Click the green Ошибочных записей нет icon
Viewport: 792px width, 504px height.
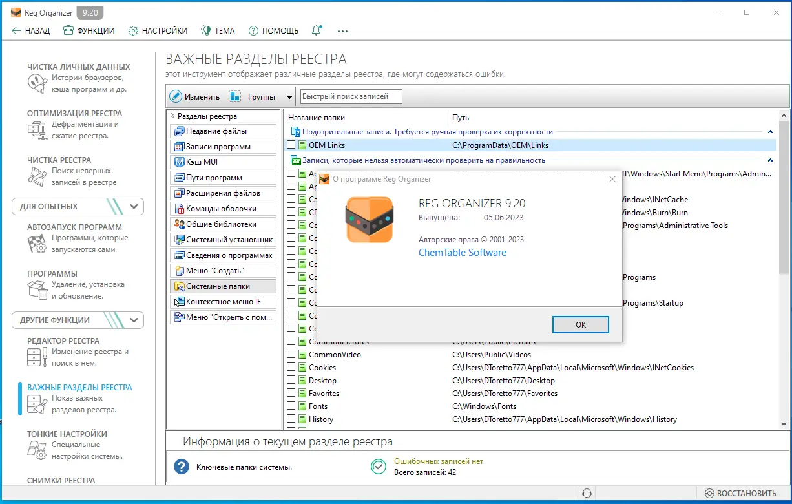pyautogui.click(x=378, y=467)
